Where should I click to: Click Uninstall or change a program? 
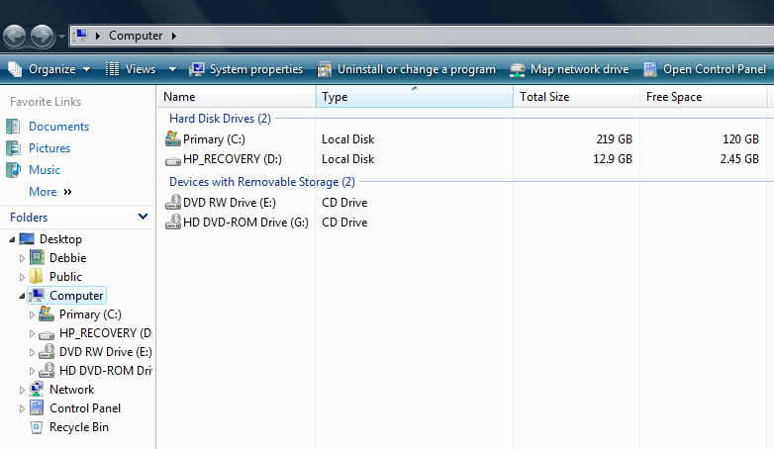pos(407,69)
